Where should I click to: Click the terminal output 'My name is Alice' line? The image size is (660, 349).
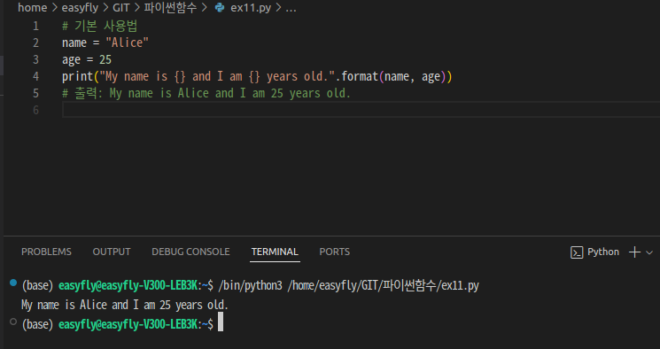coord(125,305)
